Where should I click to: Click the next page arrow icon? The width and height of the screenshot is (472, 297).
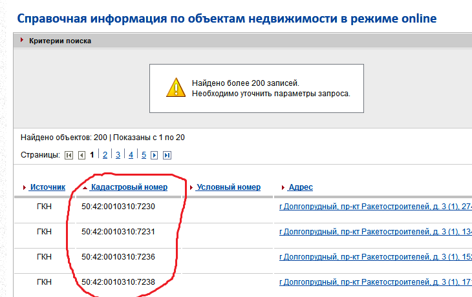(x=155, y=155)
